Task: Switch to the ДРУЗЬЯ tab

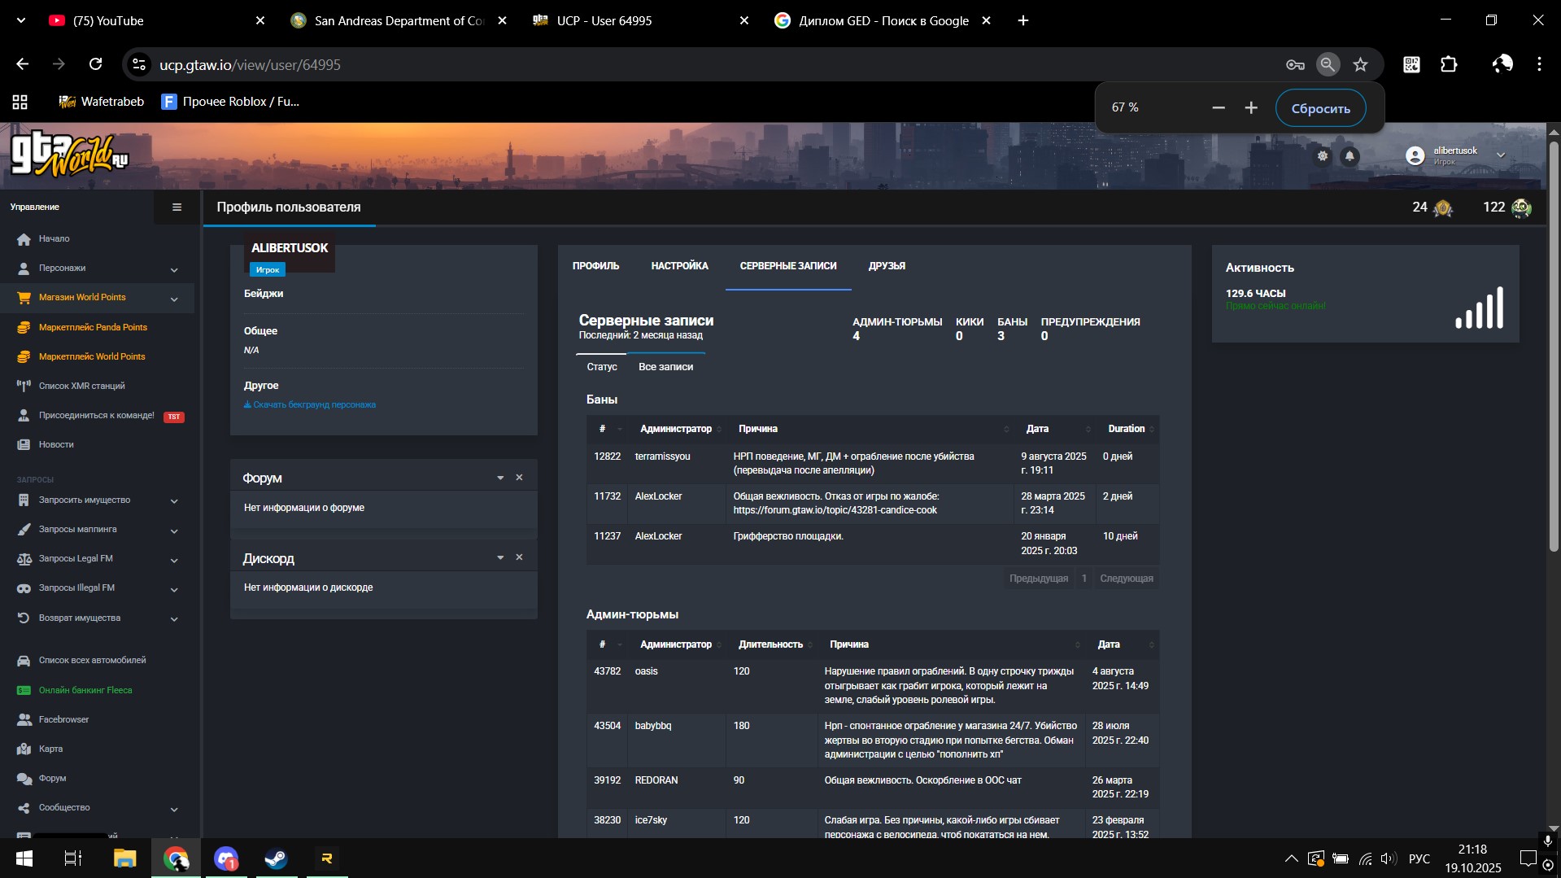Action: [886, 266]
